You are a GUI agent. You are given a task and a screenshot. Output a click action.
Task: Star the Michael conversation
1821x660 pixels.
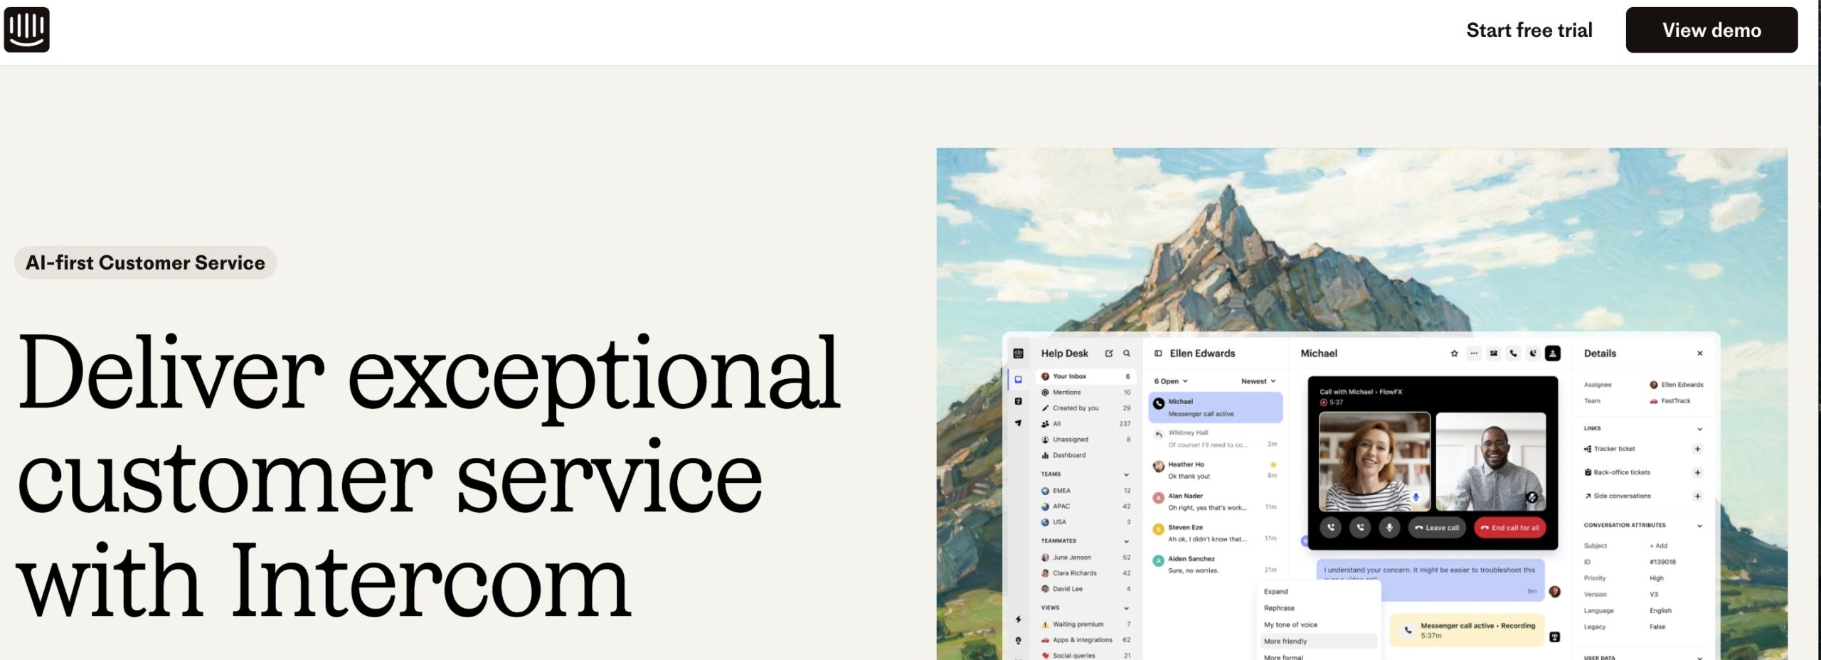pyautogui.click(x=1454, y=353)
